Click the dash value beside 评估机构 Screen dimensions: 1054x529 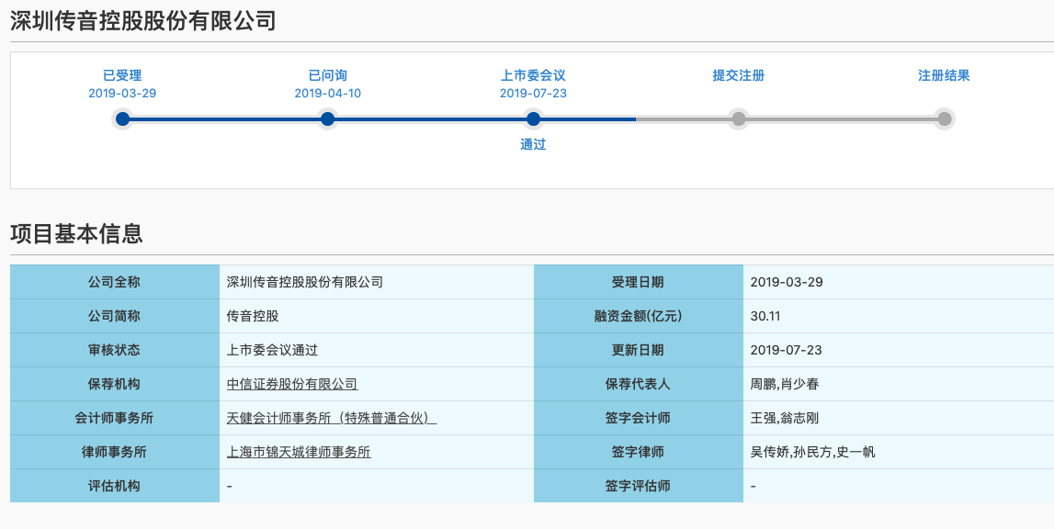click(229, 486)
